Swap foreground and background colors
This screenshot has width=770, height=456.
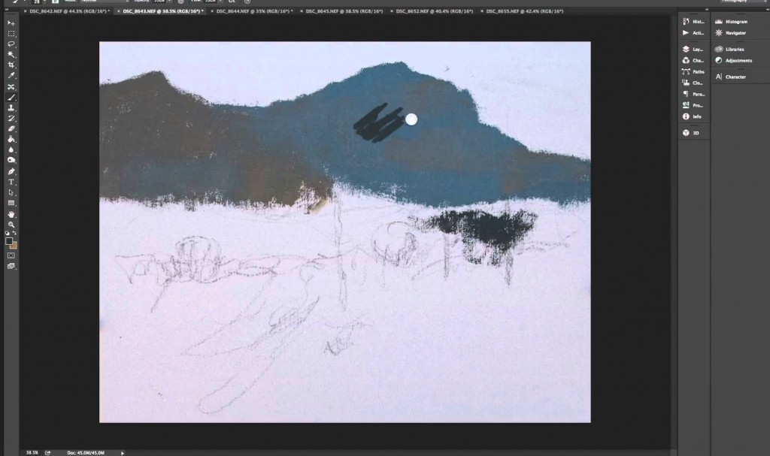[16, 234]
